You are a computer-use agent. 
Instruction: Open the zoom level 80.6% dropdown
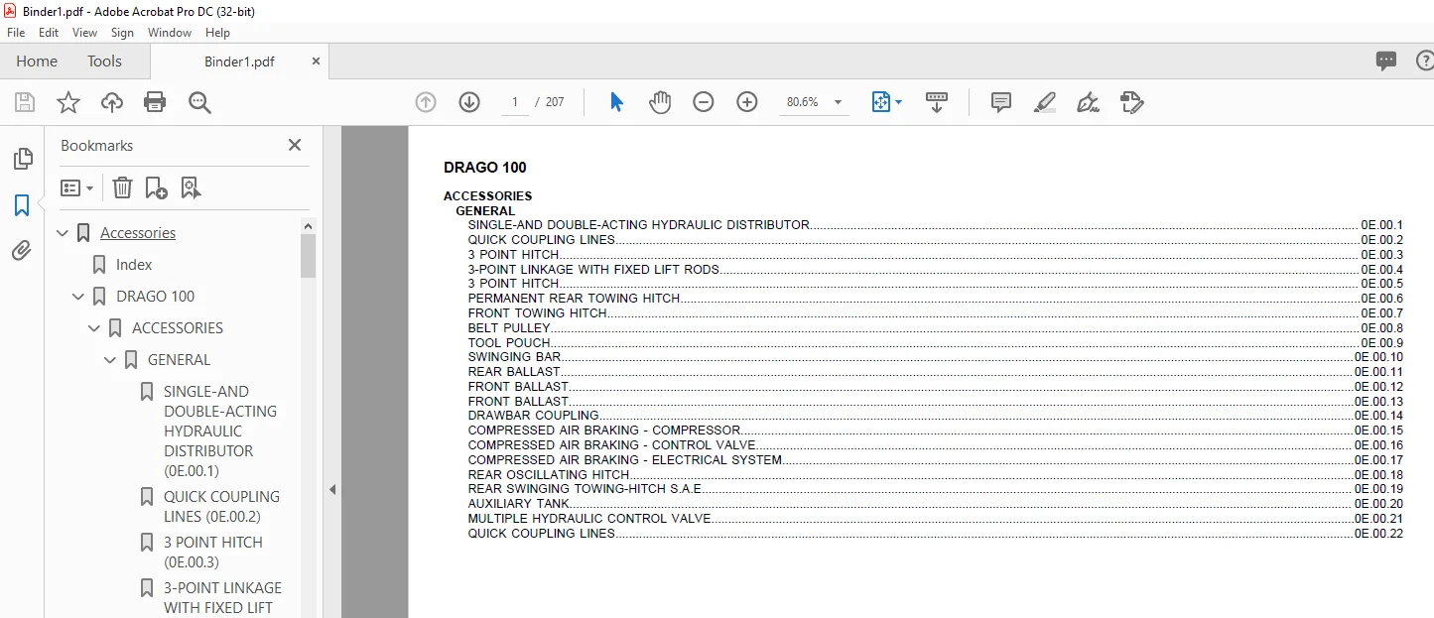(839, 102)
